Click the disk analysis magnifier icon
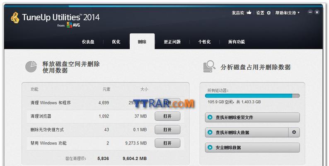Viewport: 329px width, 166px height. [209, 67]
